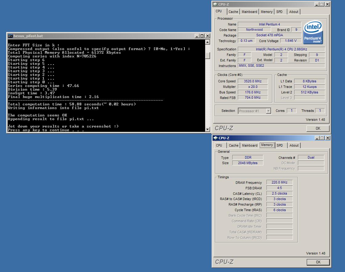Viewport: 345px width, 272px height.
Task: Click the Channels # value Dual
Action: (x=311, y=157)
